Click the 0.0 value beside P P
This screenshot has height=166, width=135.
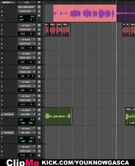[x=23, y=76]
